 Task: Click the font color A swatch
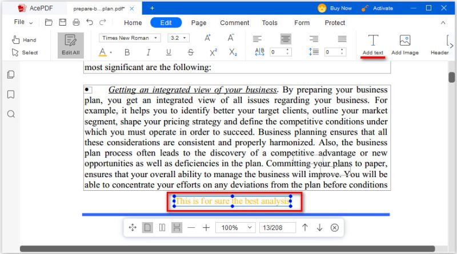coord(103,52)
